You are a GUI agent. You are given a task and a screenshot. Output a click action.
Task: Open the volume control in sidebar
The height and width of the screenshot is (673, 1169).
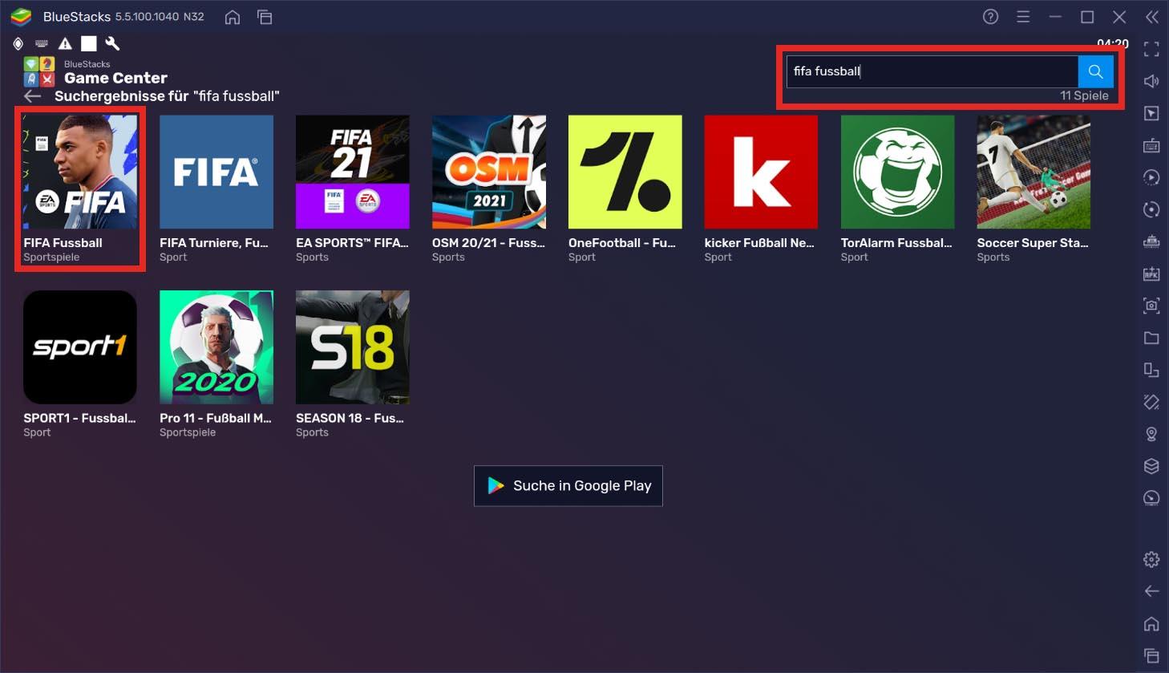[1151, 81]
